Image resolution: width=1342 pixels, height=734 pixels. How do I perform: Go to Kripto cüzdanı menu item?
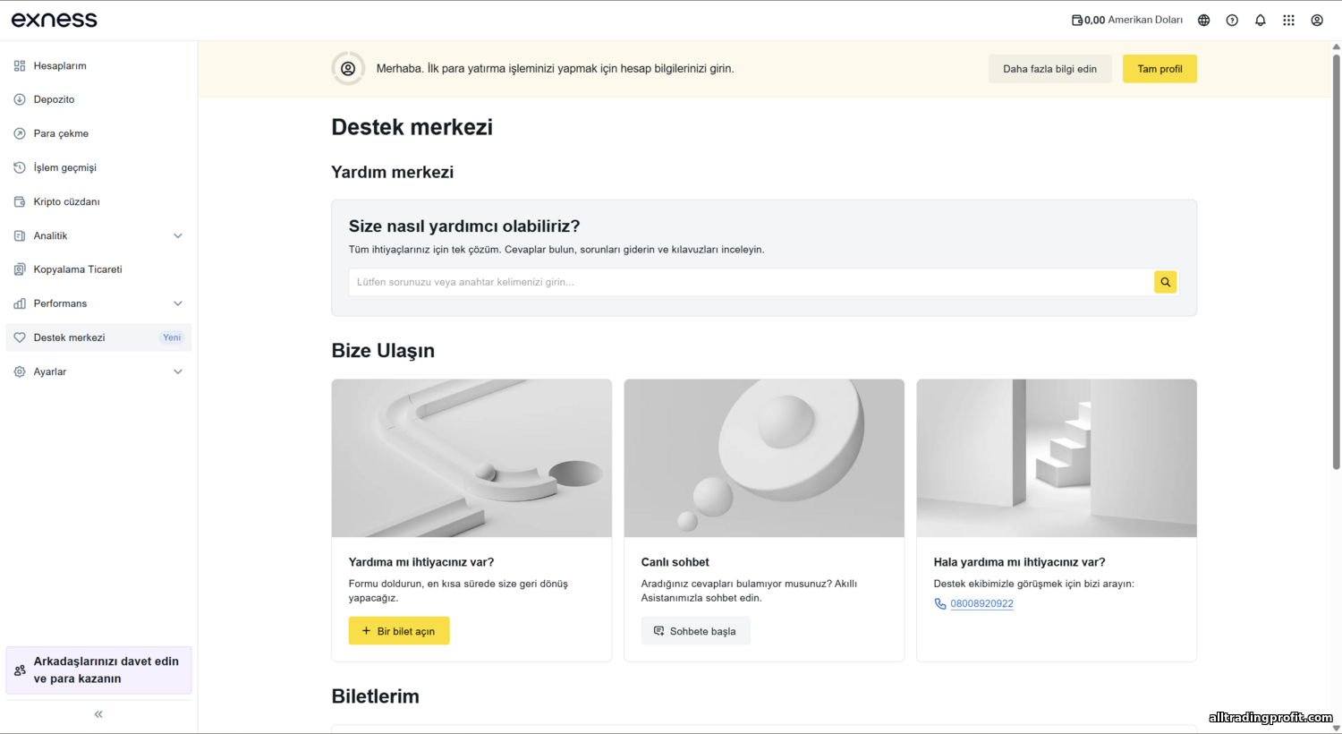(x=66, y=201)
